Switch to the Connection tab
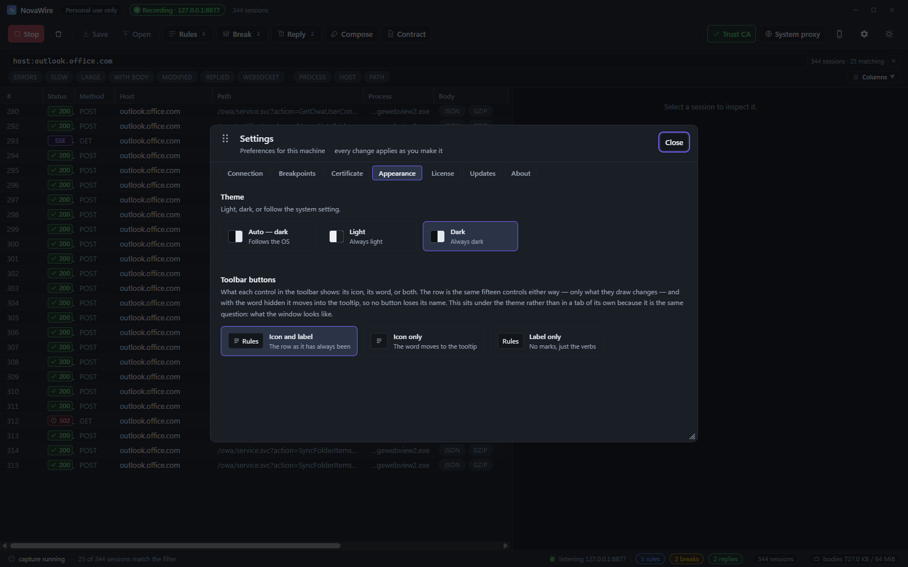The height and width of the screenshot is (567, 908). pyautogui.click(x=245, y=174)
